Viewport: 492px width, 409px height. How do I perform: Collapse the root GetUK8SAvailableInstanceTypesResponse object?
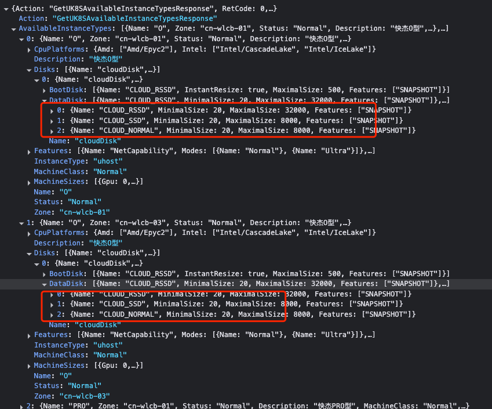click(6, 9)
